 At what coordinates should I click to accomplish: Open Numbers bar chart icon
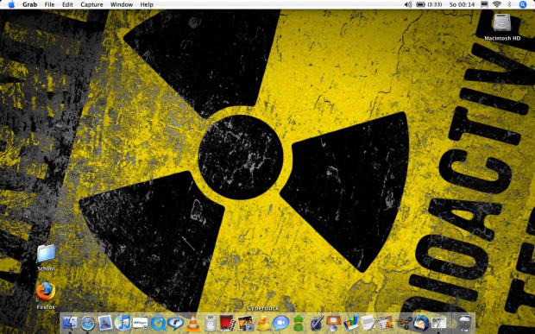[x=350, y=323]
